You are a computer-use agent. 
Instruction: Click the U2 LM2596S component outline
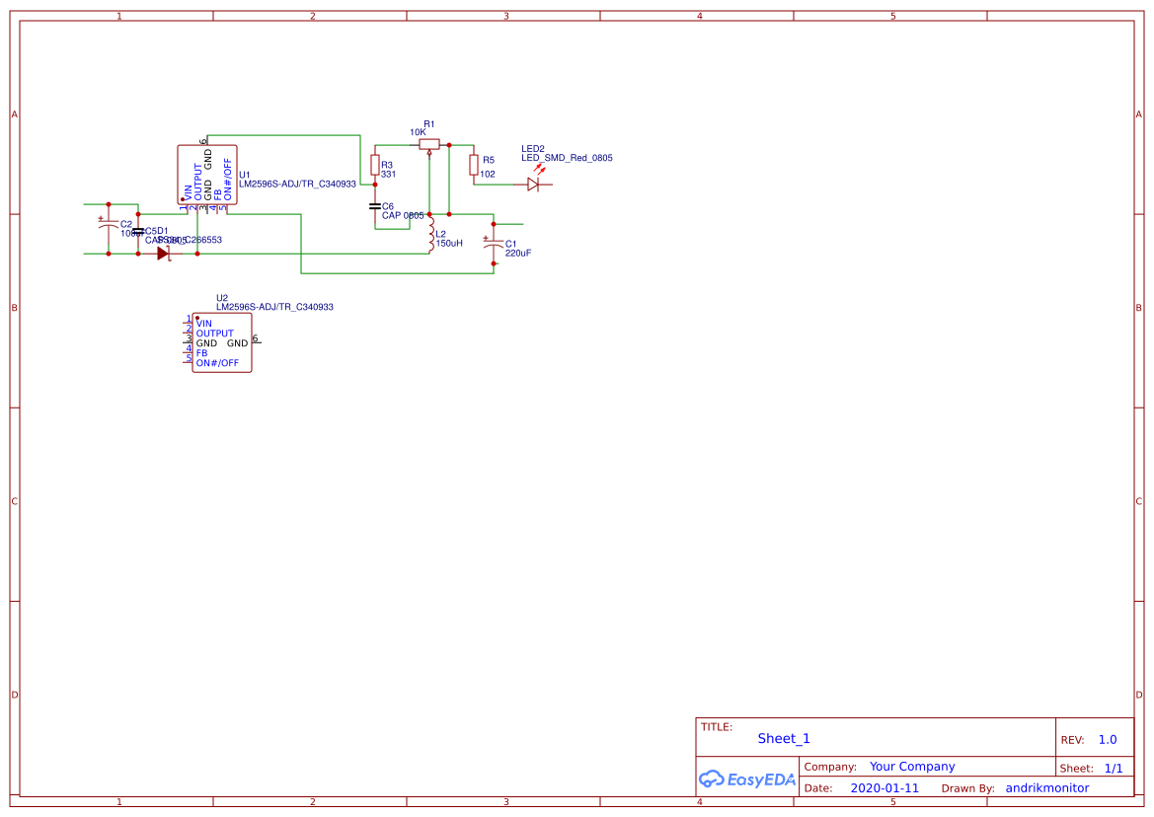pos(221,342)
